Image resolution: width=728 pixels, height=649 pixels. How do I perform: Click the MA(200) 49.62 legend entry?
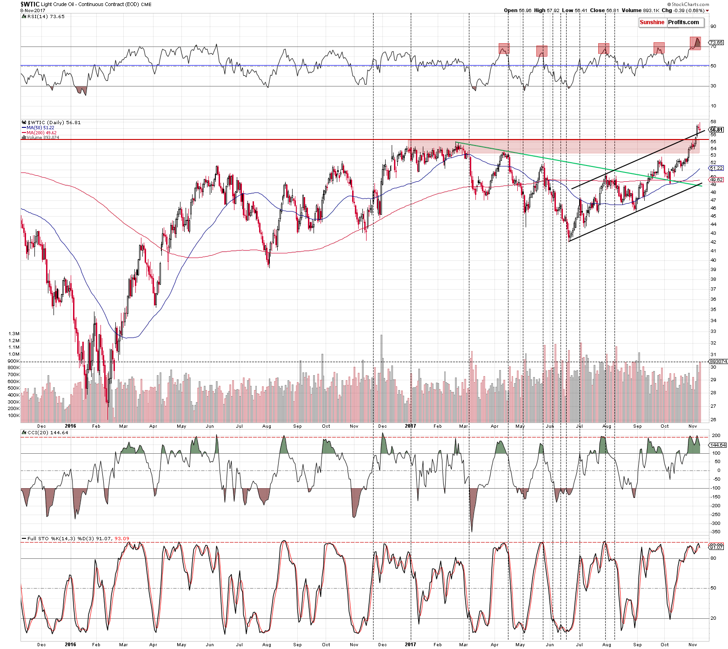tap(42, 133)
